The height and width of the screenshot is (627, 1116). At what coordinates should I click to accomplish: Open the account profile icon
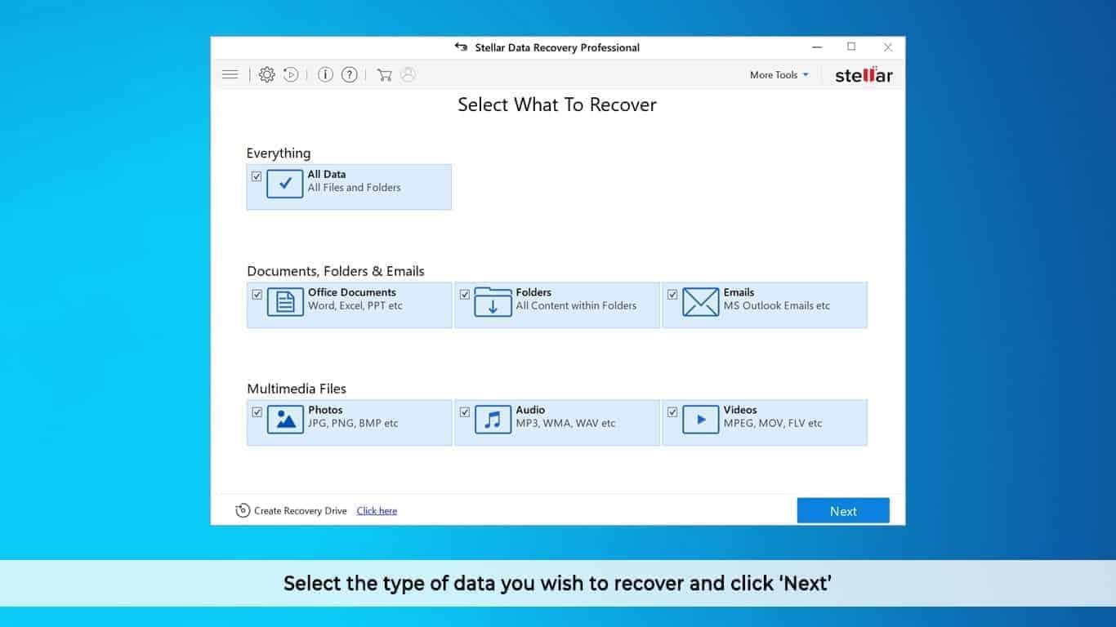(408, 74)
